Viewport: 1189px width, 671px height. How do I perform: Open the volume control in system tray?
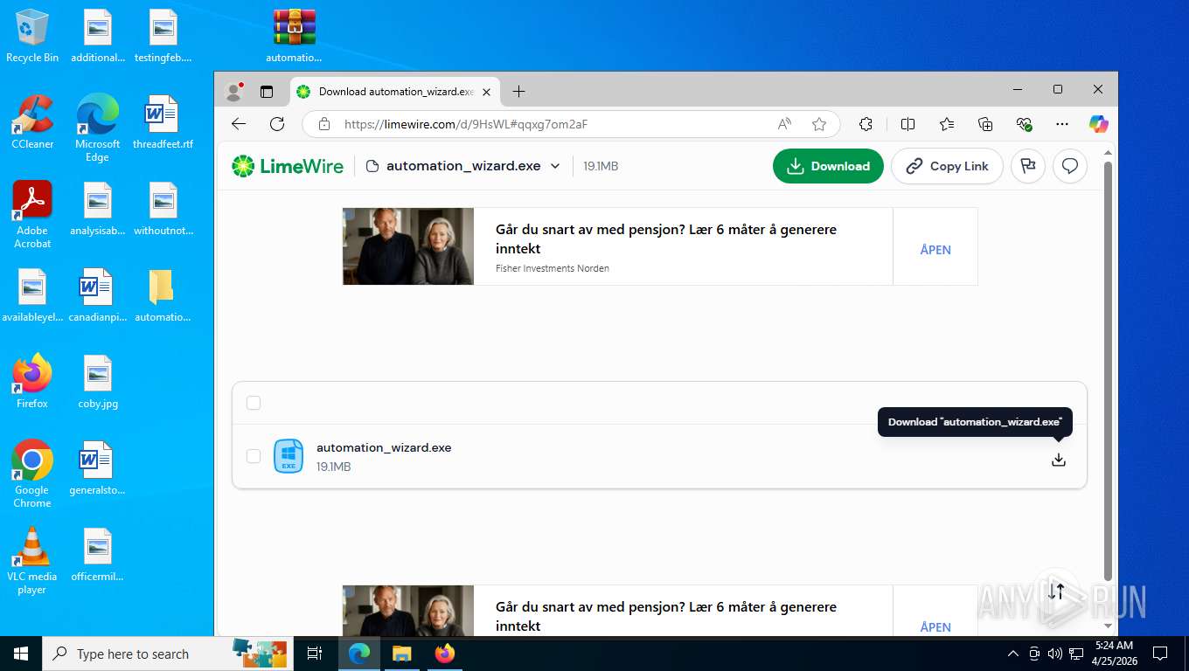pos(1055,654)
